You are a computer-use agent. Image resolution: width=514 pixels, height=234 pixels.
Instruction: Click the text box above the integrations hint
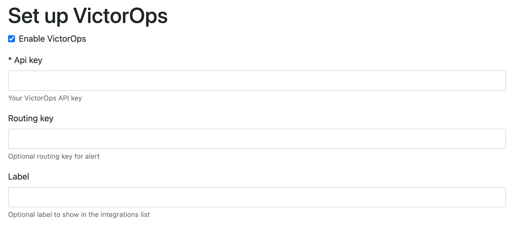click(x=257, y=197)
